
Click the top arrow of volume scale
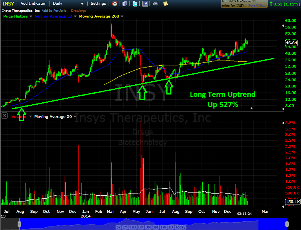(283, 123)
